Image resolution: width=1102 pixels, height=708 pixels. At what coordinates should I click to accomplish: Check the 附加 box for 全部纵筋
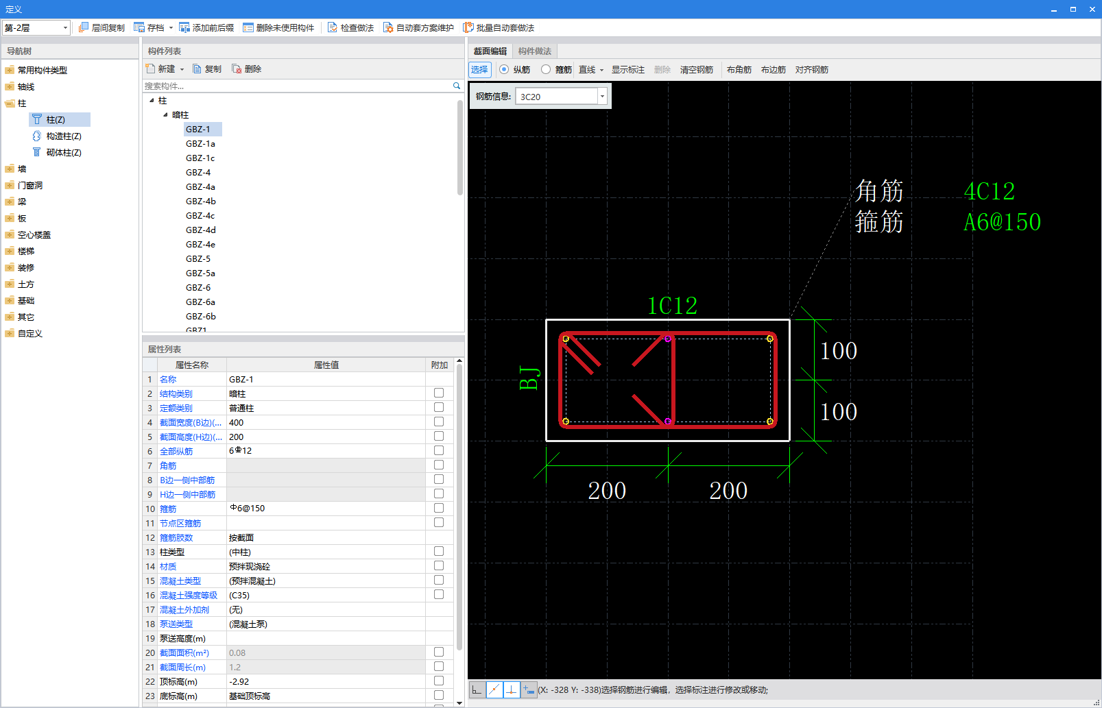click(x=439, y=450)
